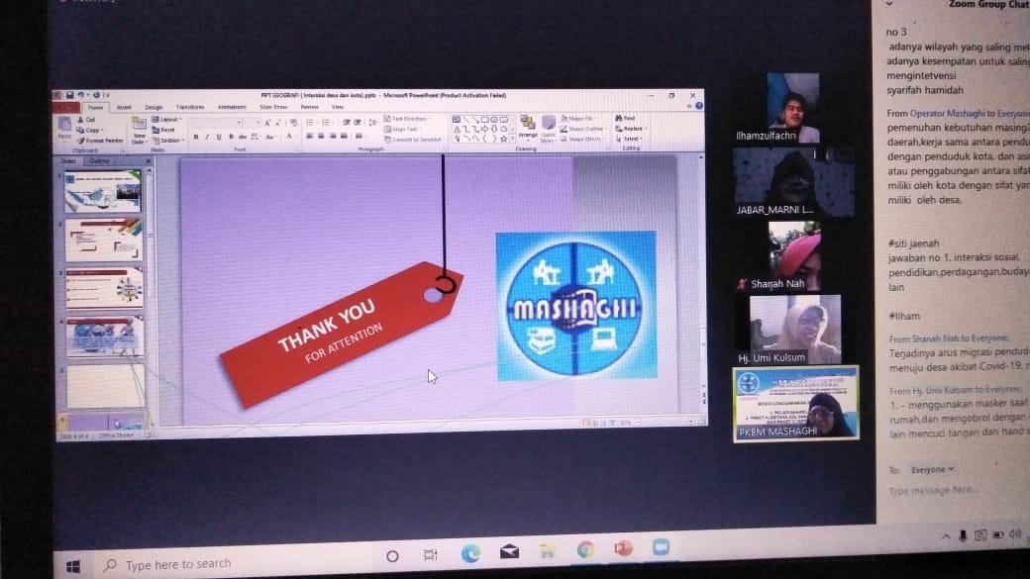Switch to the Slide Show ribbon tab
This screenshot has height=579, width=1030.
[x=272, y=107]
